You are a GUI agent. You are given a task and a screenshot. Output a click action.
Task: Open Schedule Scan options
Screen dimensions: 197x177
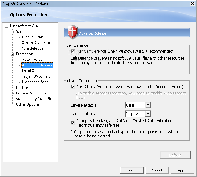34,48
